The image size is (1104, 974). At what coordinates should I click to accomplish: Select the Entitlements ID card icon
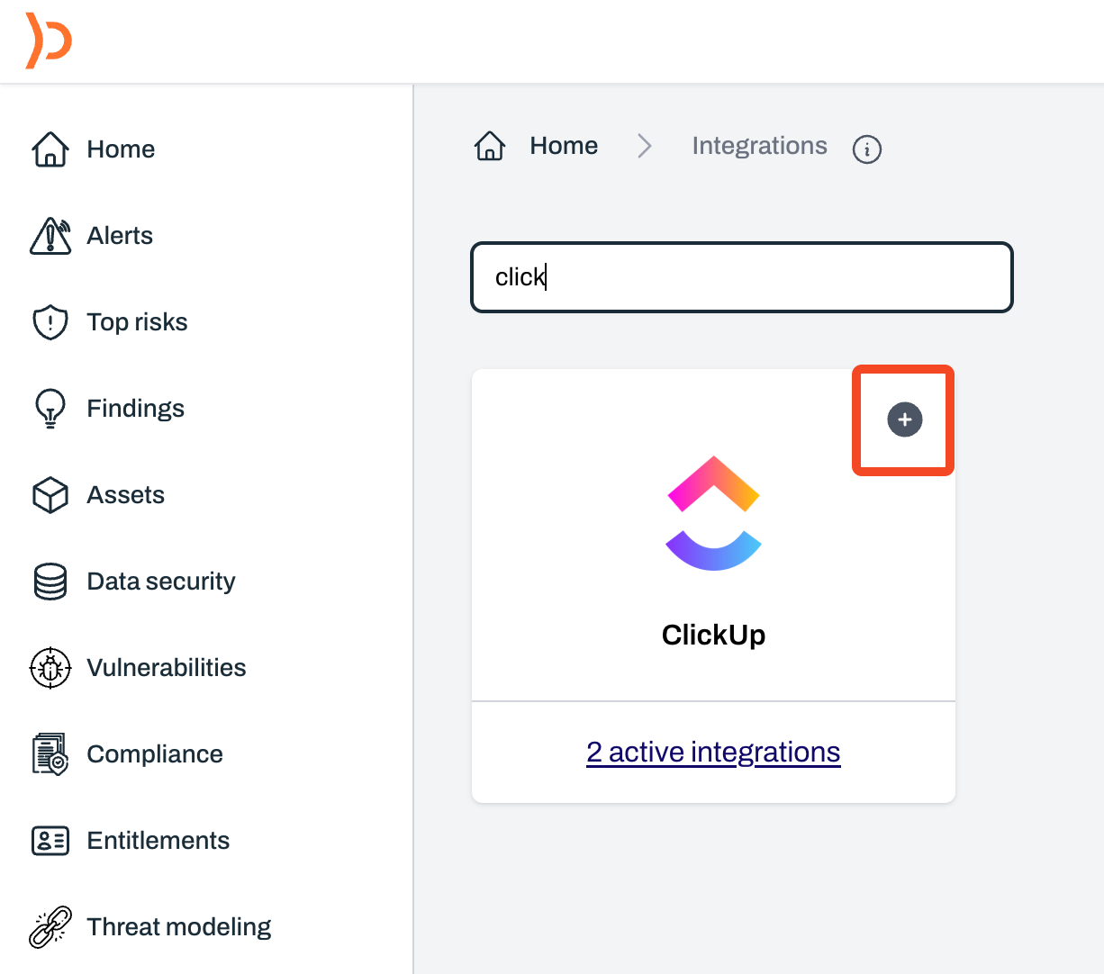tap(50, 841)
